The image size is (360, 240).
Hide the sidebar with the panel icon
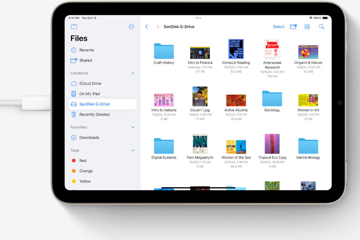(74, 27)
